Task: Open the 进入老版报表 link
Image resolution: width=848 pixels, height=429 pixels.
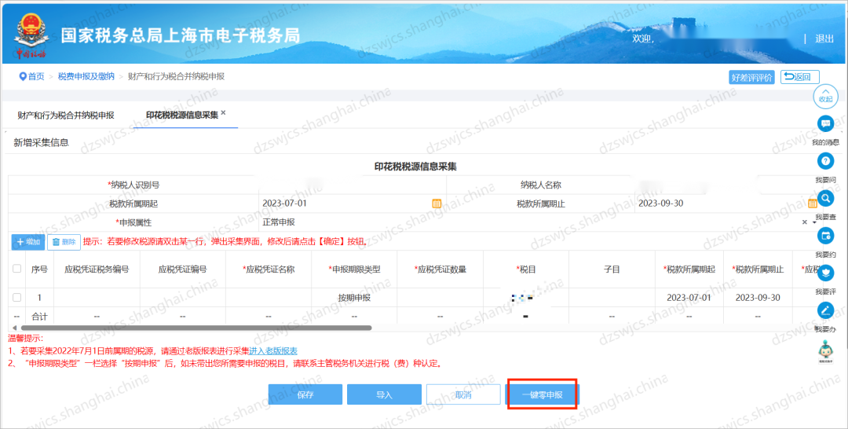Action: tap(273, 351)
